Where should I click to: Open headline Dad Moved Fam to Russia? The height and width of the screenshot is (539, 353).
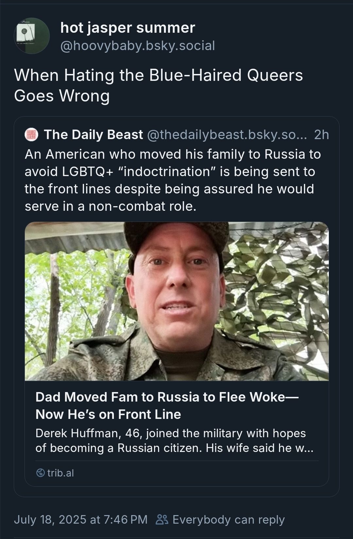coord(167,405)
